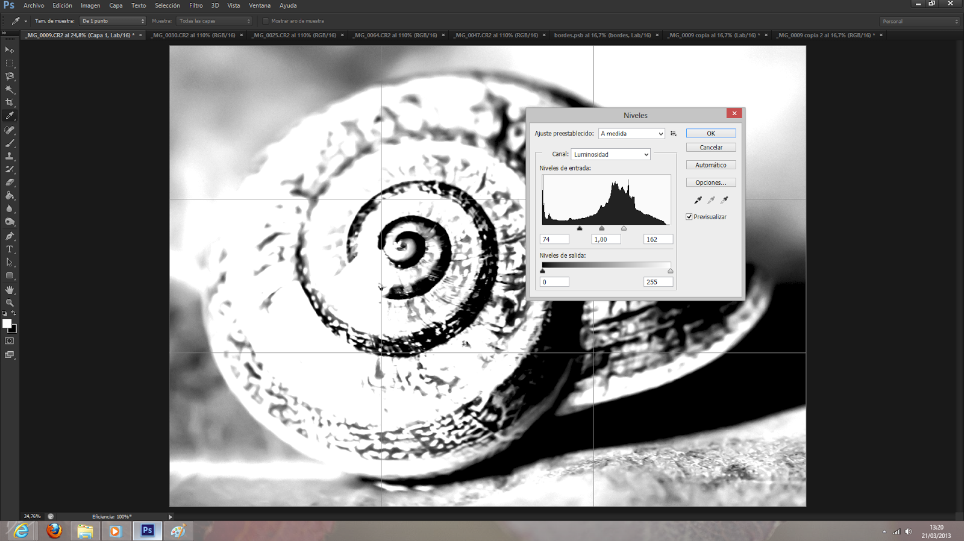The image size is (964, 541).
Task: Open the Capa menu
Action: [116, 5]
